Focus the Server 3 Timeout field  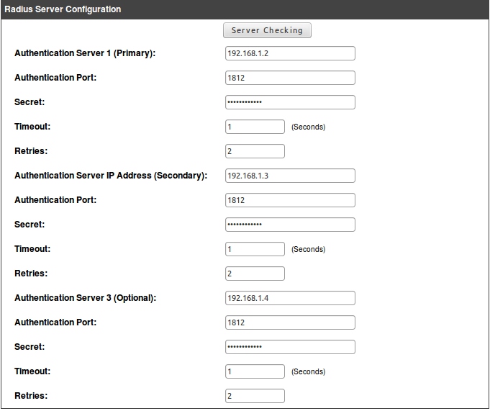point(255,371)
